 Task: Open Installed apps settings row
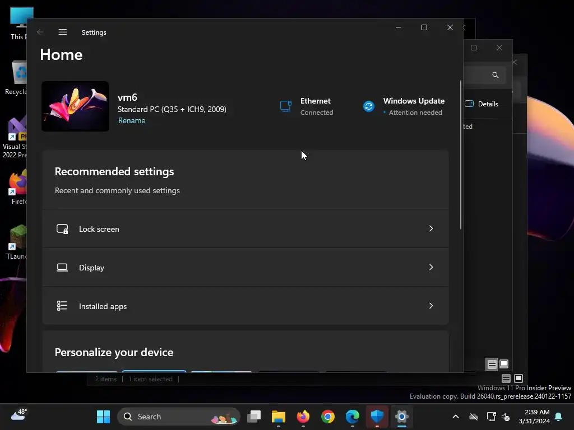(x=246, y=306)
